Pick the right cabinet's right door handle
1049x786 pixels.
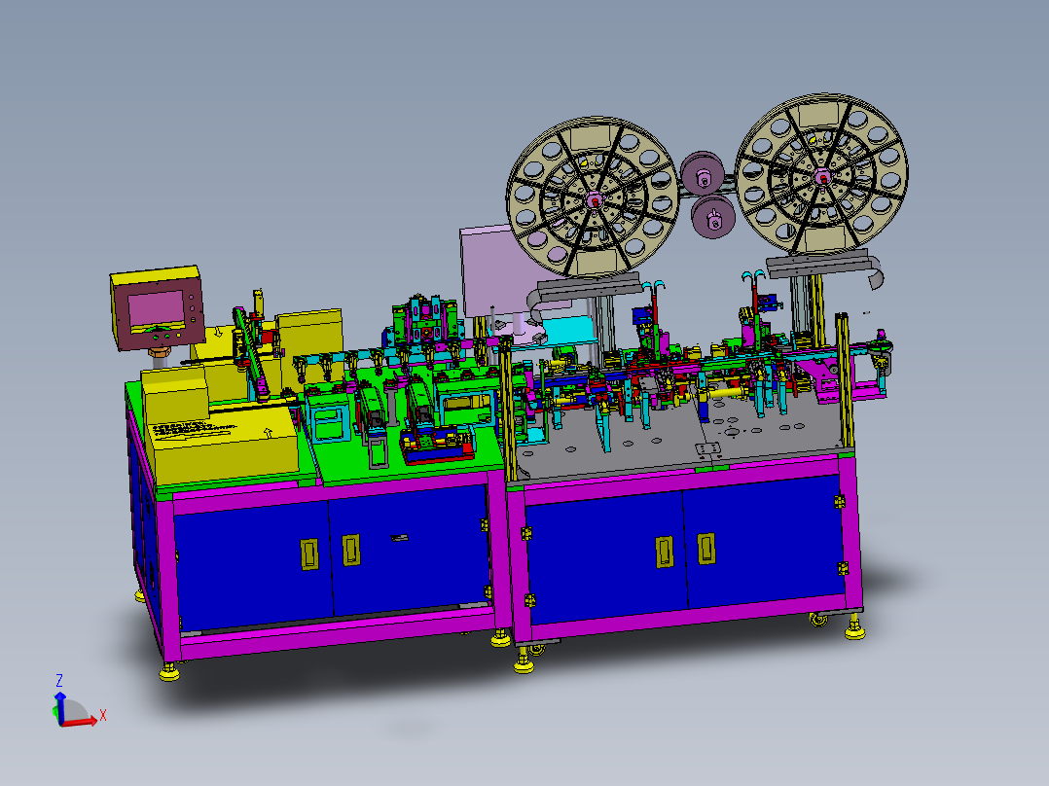[x=705, y=548]
